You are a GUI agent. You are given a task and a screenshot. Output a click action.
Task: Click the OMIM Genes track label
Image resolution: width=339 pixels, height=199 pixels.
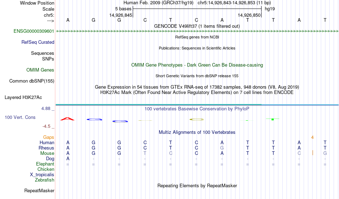pyautogui.click(x=40, y=70)
